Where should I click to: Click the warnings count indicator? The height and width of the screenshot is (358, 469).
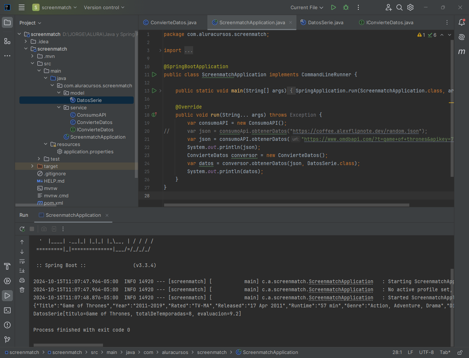(421, 35)
